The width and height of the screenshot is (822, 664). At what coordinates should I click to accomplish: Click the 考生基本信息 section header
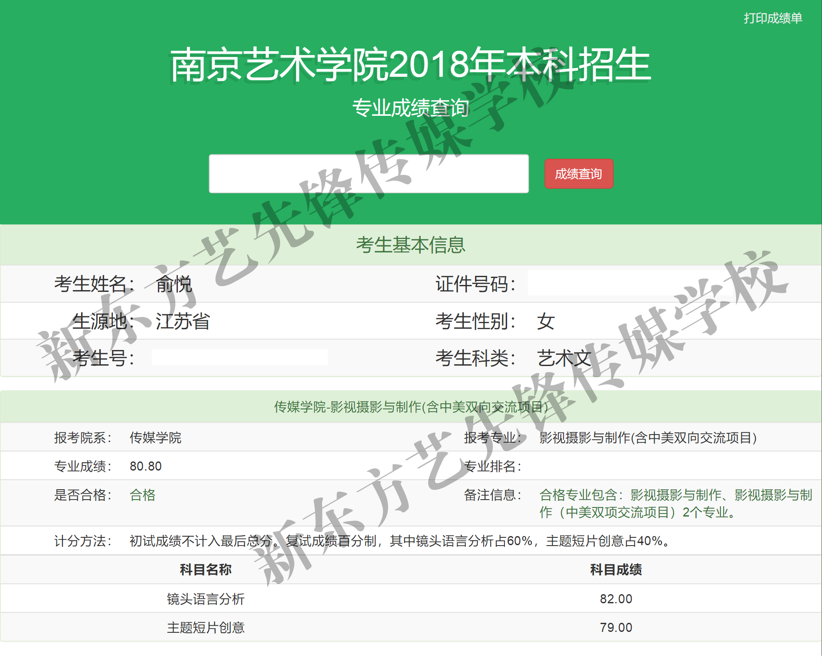coord(410,245)
